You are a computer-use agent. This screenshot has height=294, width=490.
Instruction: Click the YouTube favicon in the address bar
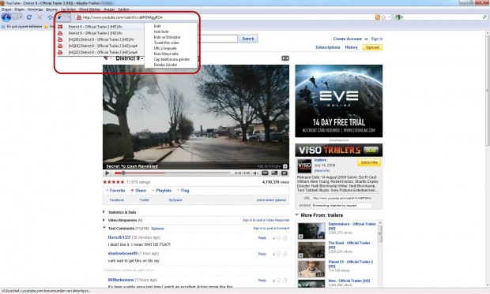pos(79,17)
